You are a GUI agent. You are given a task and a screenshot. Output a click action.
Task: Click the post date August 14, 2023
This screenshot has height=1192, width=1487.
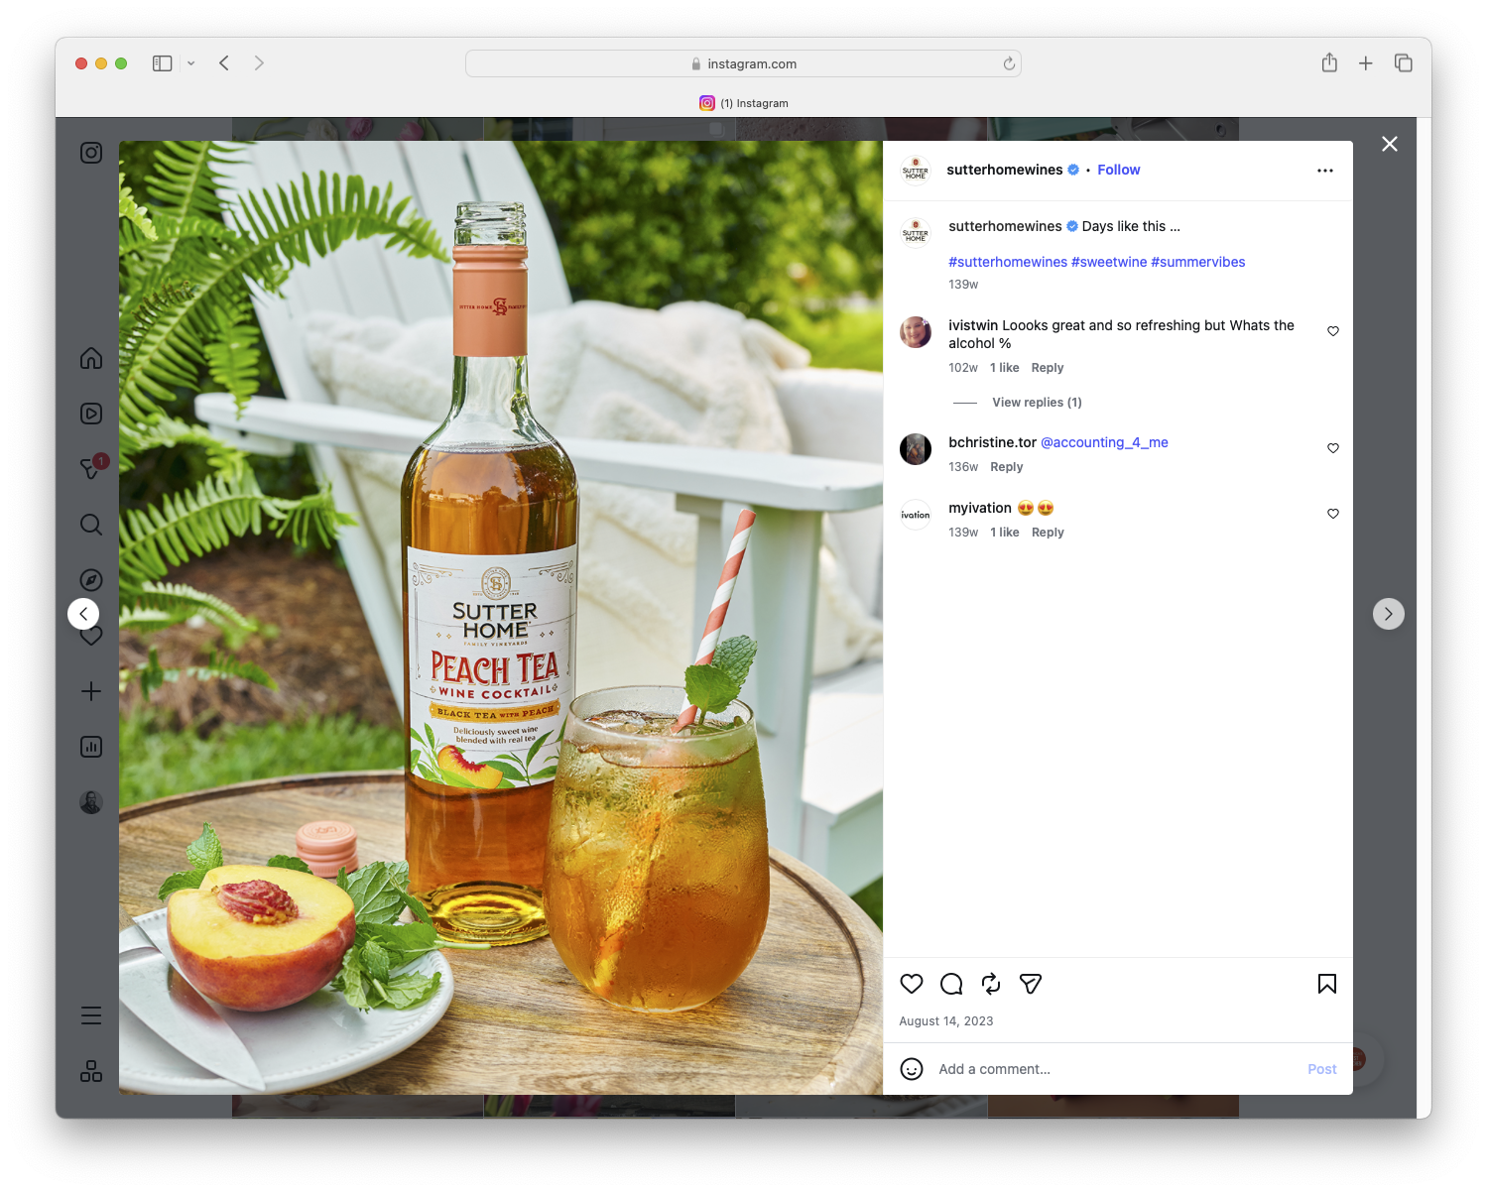(x=946, y=1021)
